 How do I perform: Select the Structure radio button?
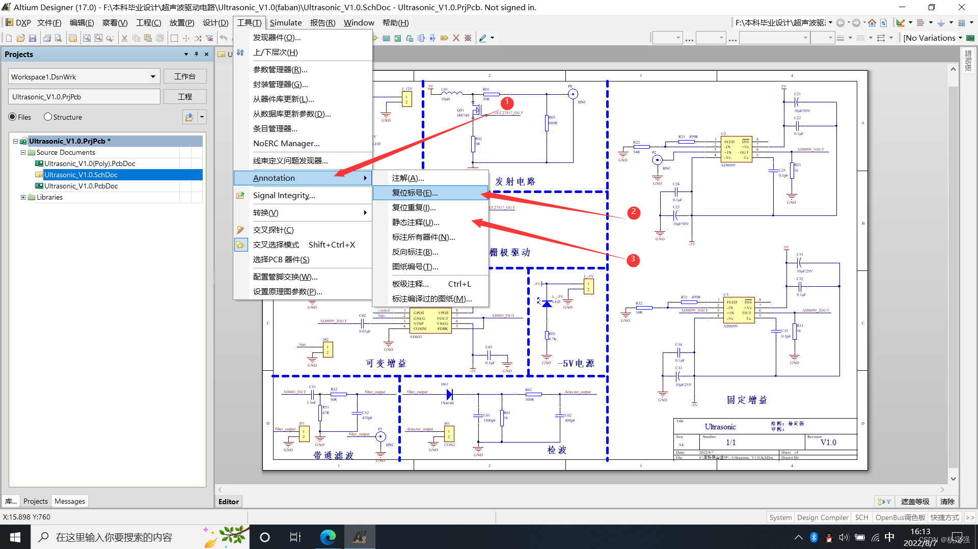coord(48,117)
